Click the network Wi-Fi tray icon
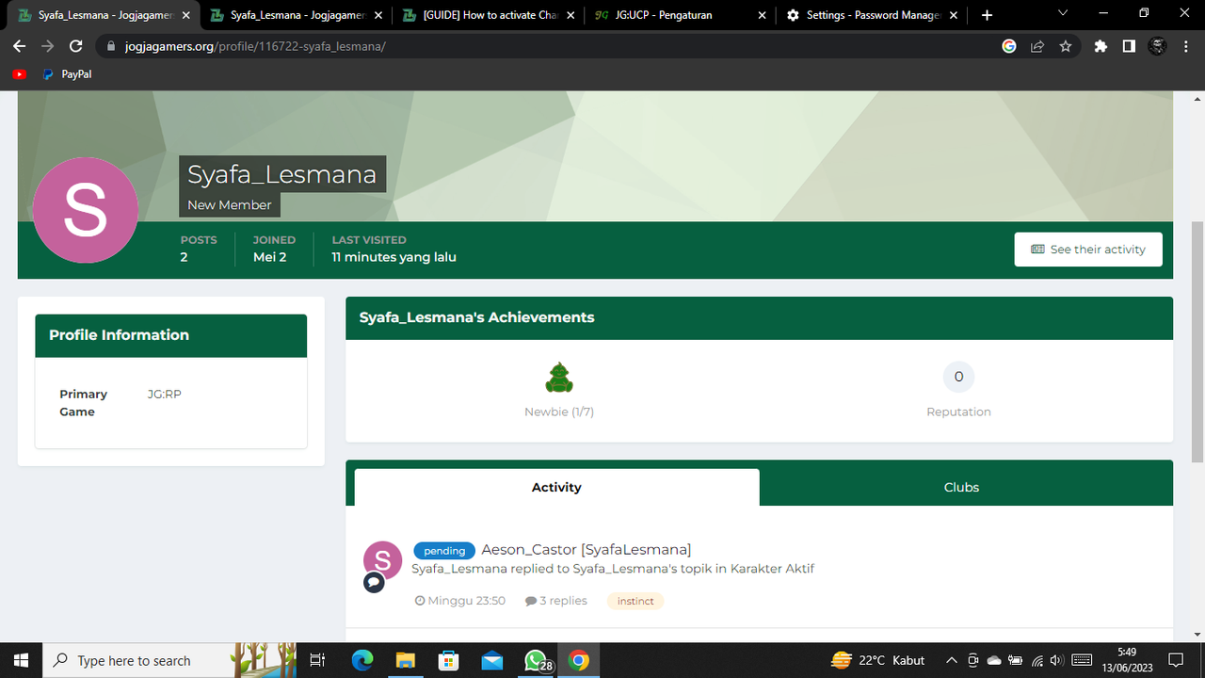Screen dimensions: 1205x678 tap(1036, 660)
